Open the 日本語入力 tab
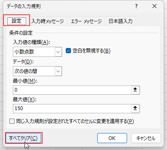Viewport: 167px width, 150px height. click(121, 21)
